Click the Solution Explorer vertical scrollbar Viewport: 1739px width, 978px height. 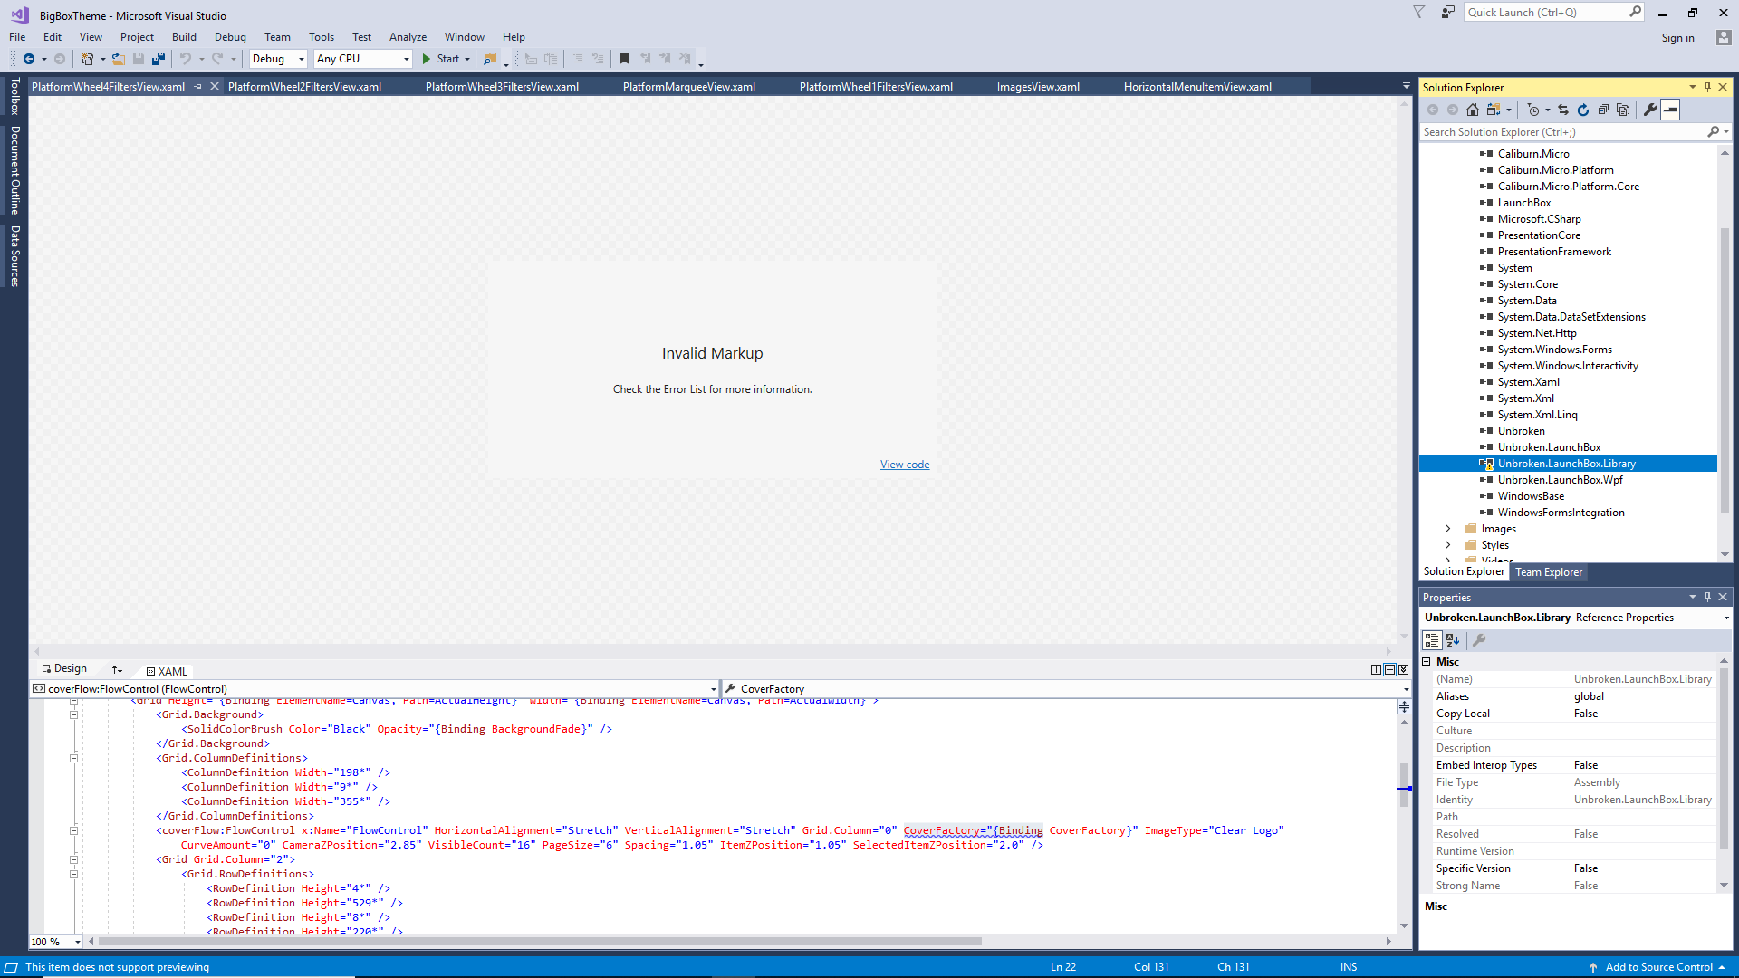tap(1725, 369)
